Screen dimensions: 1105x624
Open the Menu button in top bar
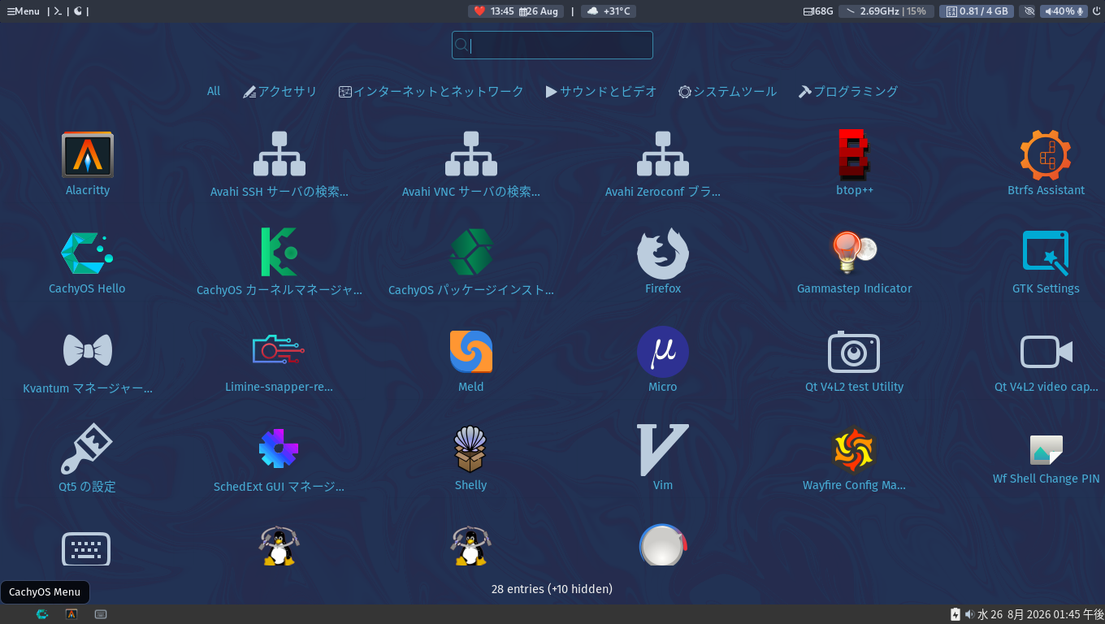(x=23, y=11)
